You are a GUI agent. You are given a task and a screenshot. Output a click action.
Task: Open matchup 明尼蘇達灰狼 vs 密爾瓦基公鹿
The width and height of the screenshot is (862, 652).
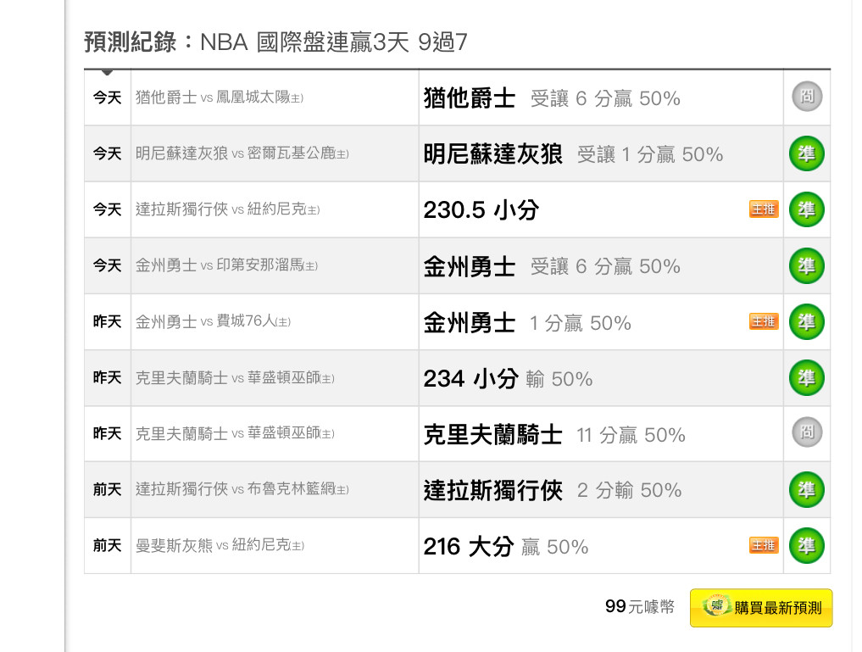pos(242,153)
